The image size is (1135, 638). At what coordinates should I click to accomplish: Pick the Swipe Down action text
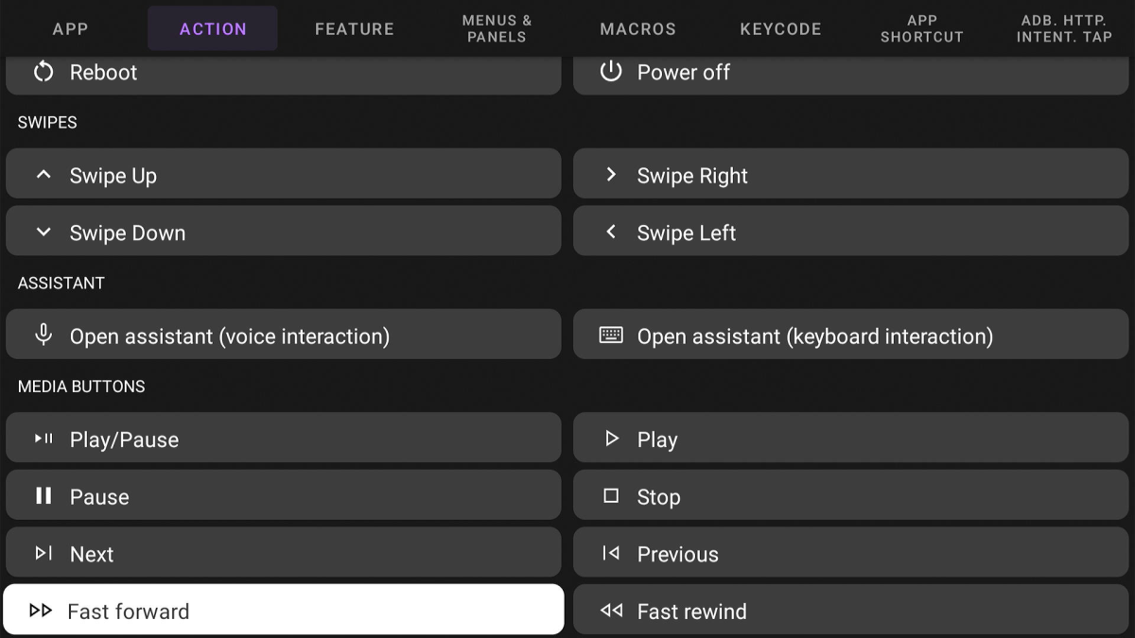pos(128,233)
